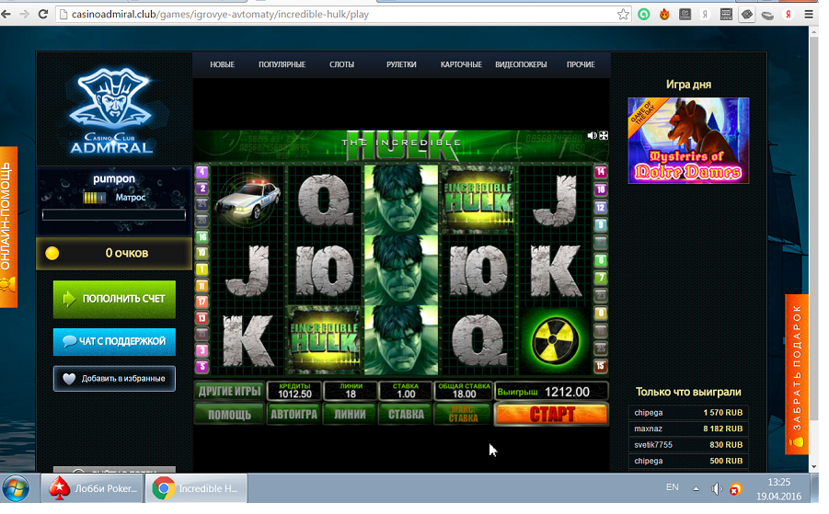The height and width of the screenshot is (514, 829).
Task: Open the НОВЫЕ games tab
Action: coord(222,64)
